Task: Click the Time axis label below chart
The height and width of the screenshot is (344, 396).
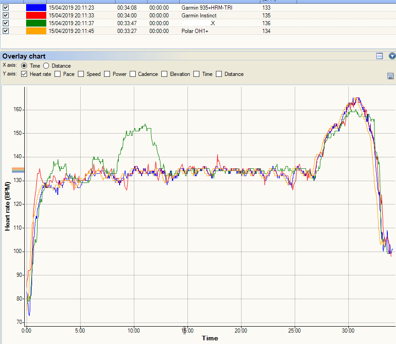Action: point(210,338)
